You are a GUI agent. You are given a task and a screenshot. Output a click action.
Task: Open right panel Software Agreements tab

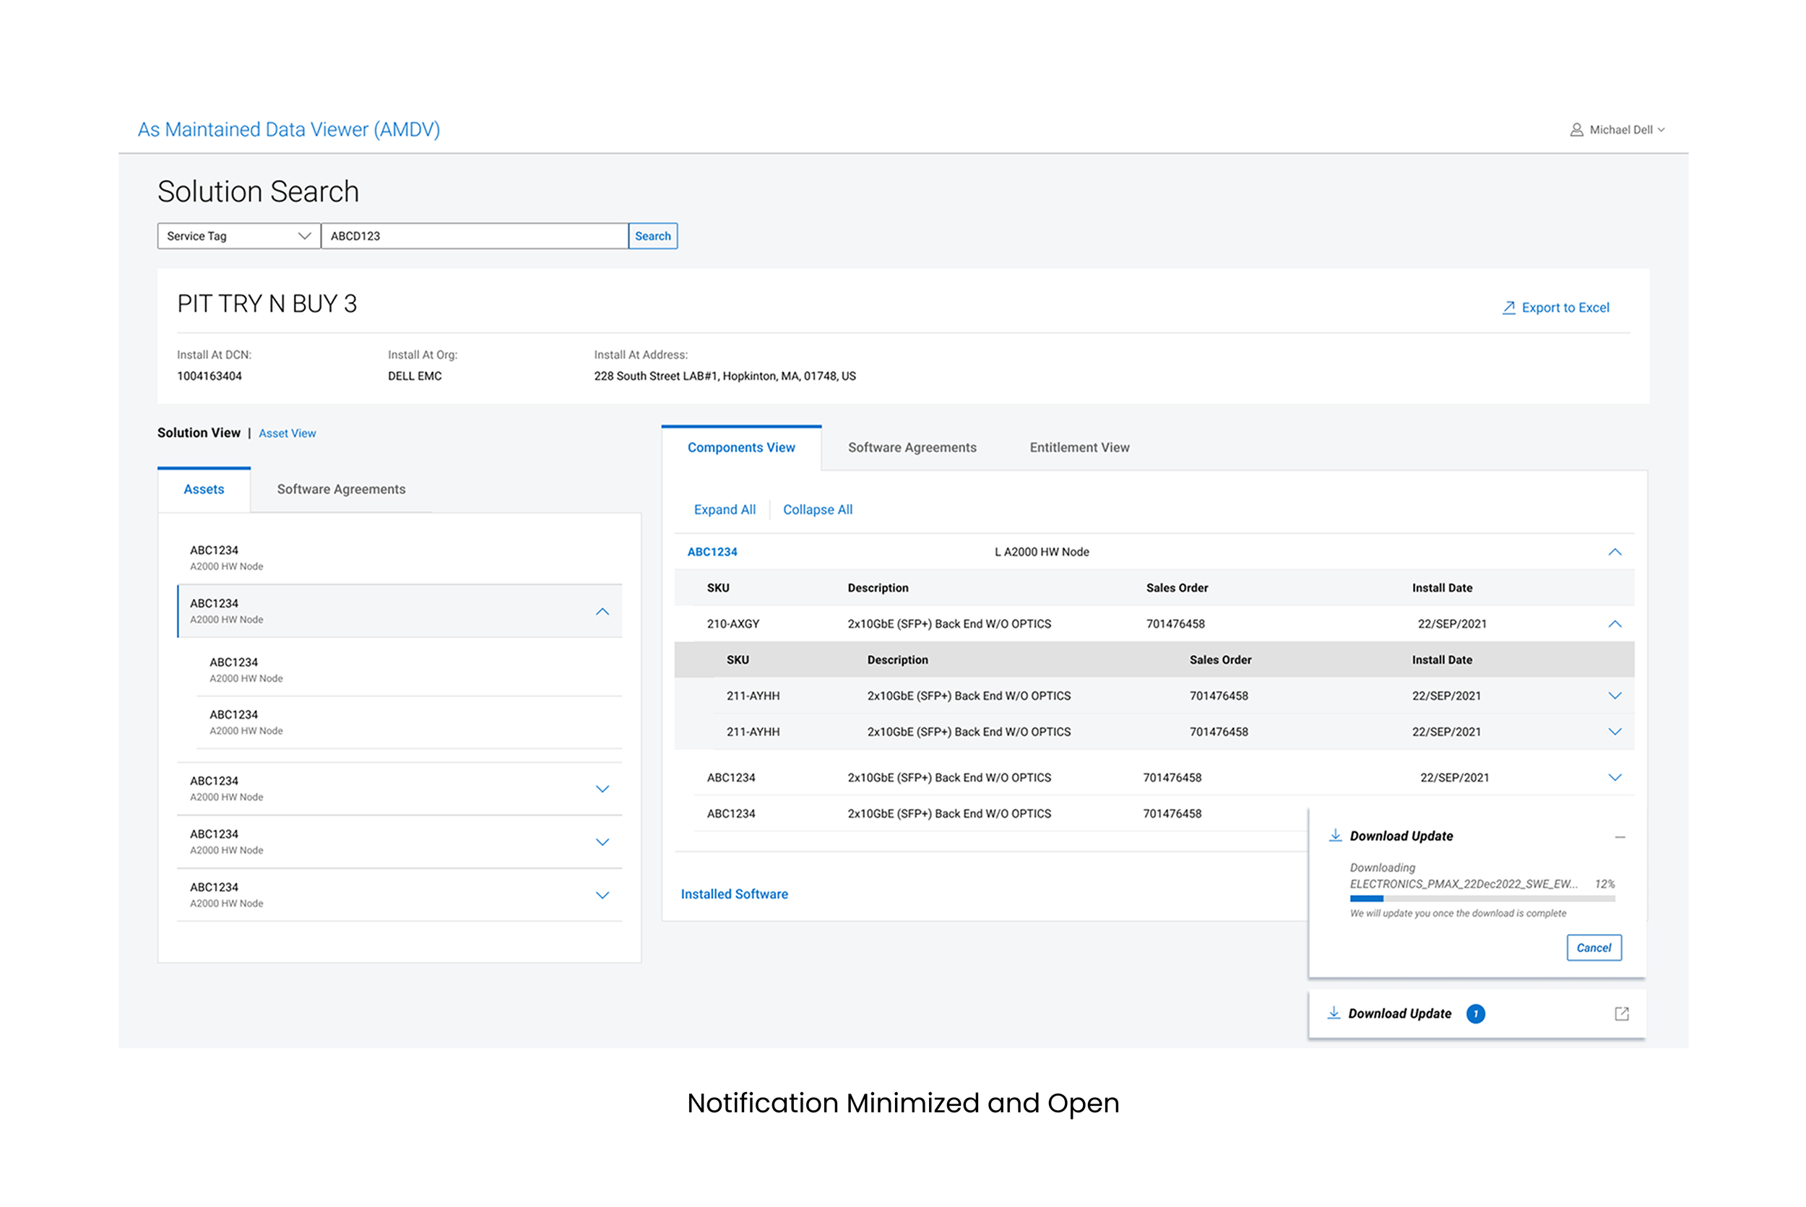pos(912,447)
